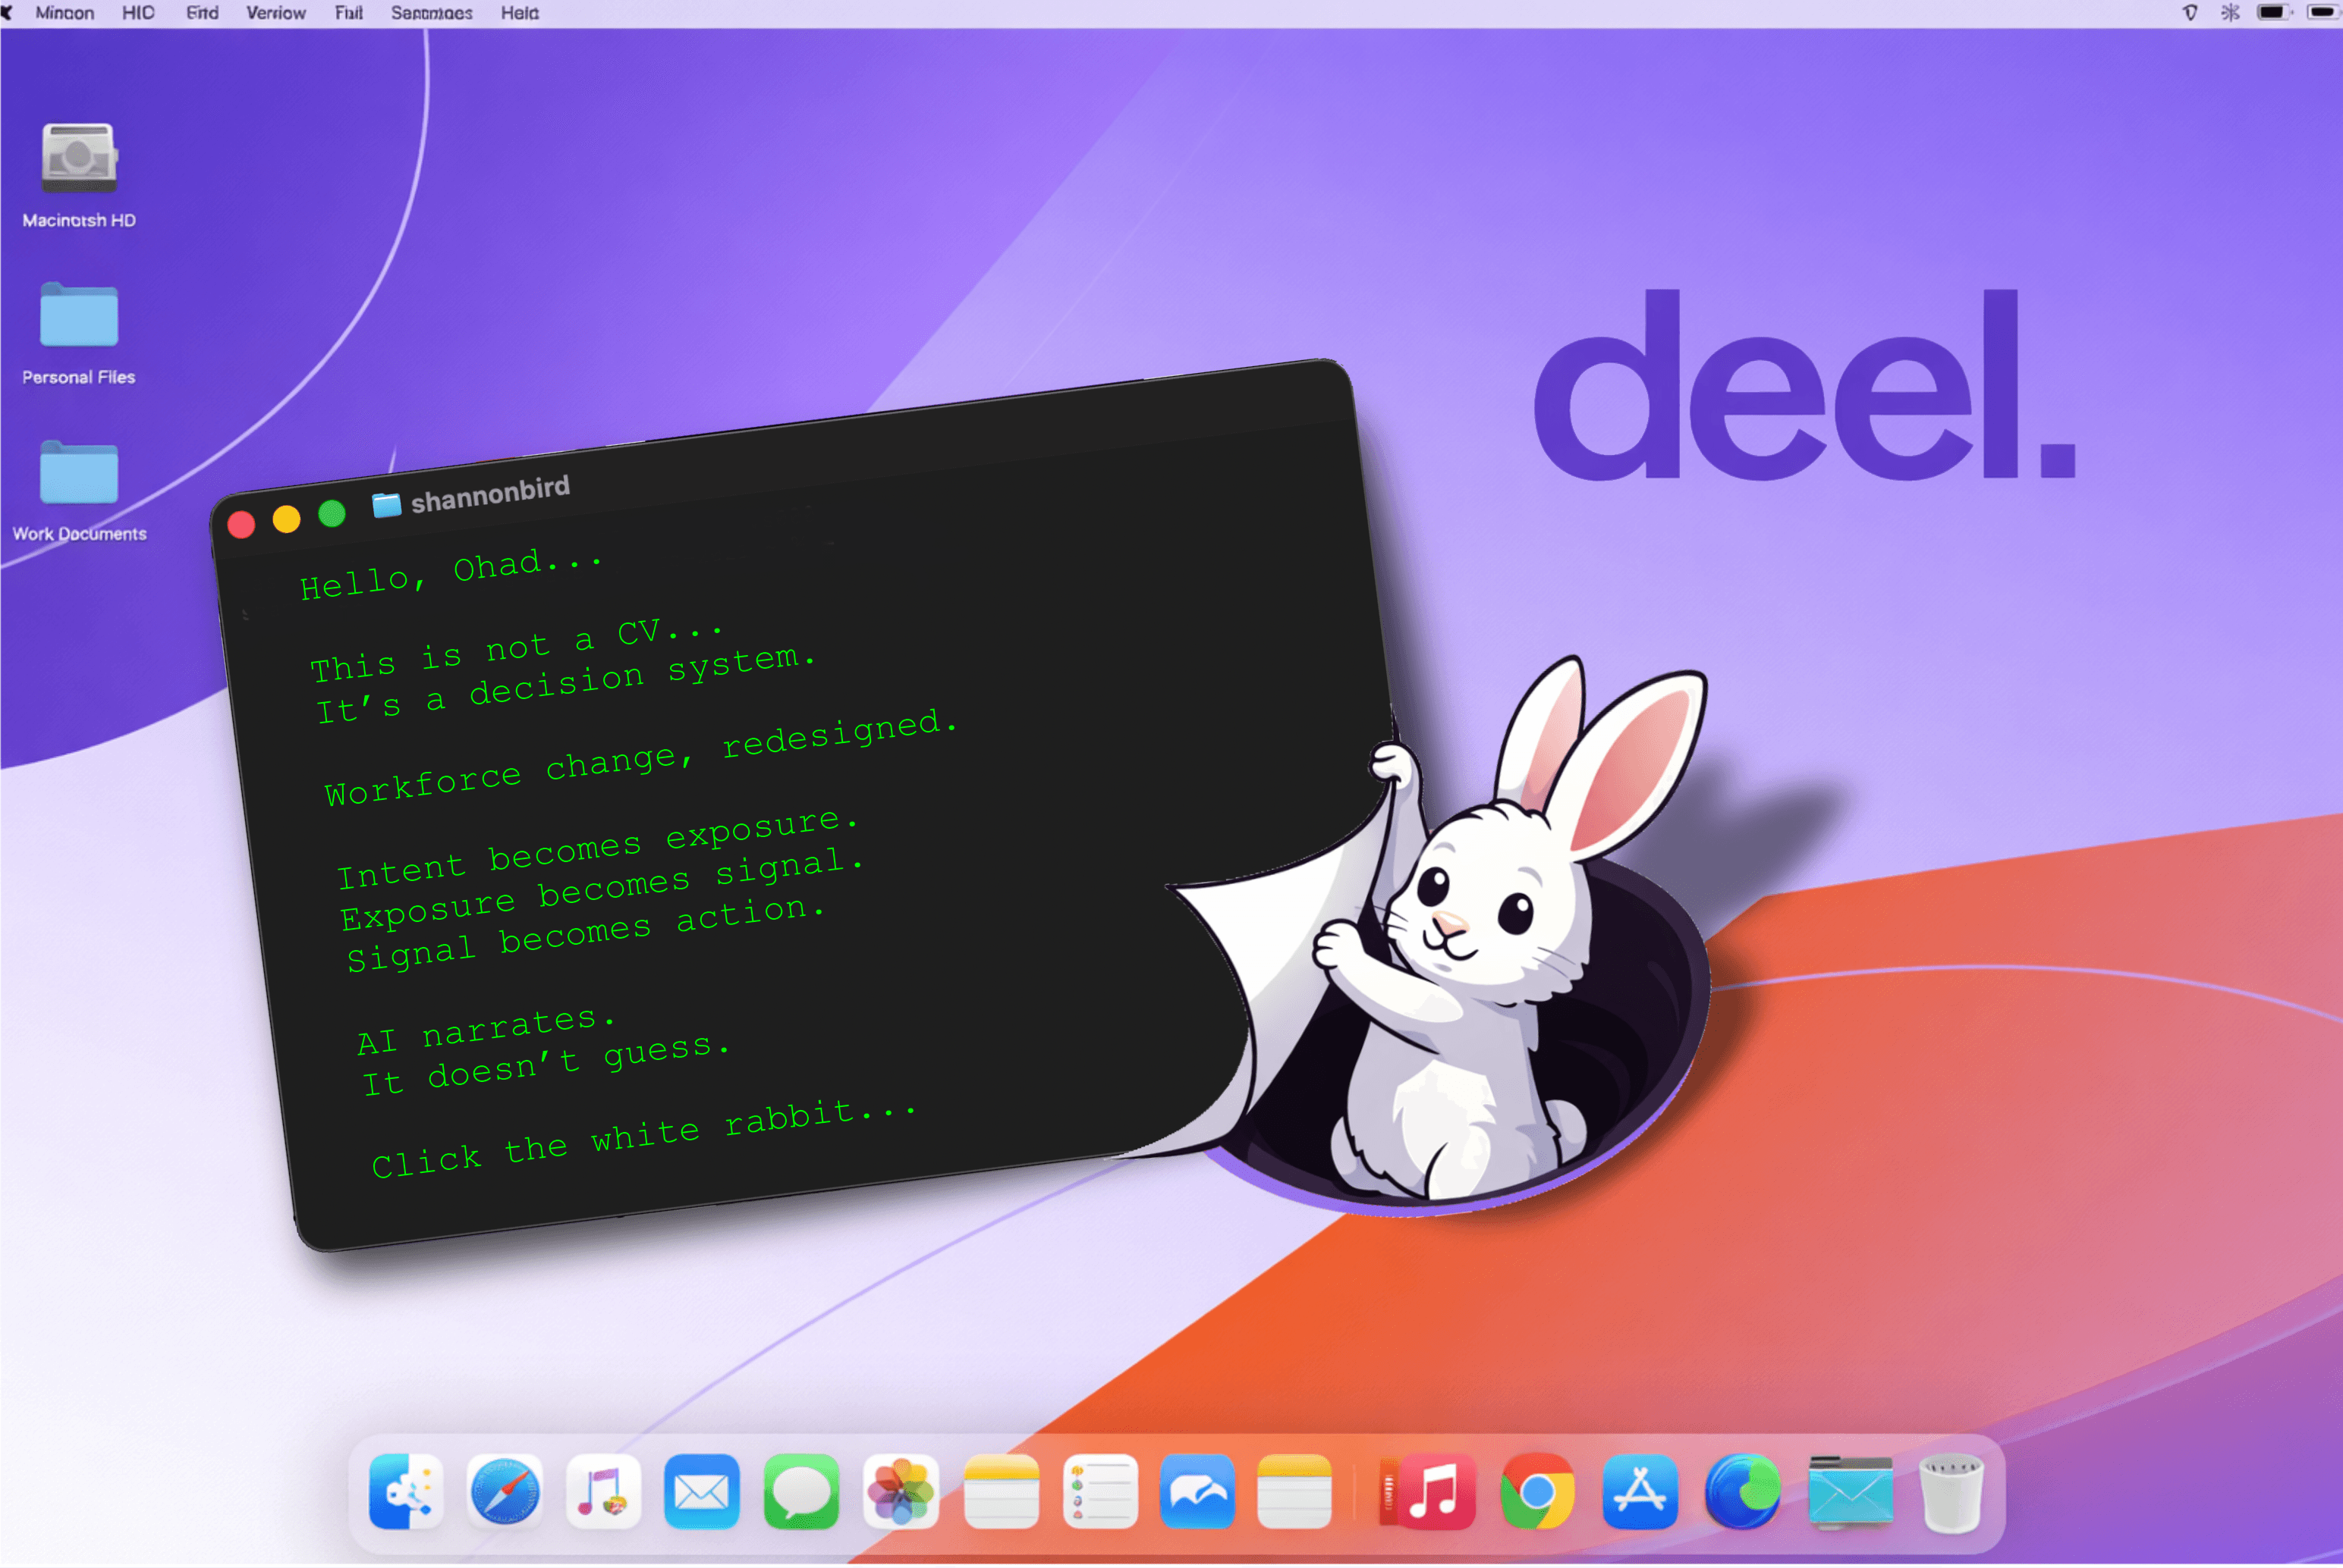
Task: Open the Finder icon in dock
Action: (x=405, y=1492)
